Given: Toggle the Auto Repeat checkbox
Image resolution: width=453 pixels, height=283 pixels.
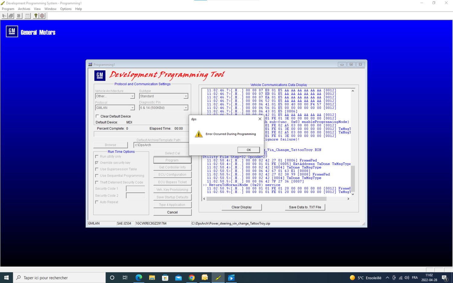Looking at the screenshot, I should [97, 202].
